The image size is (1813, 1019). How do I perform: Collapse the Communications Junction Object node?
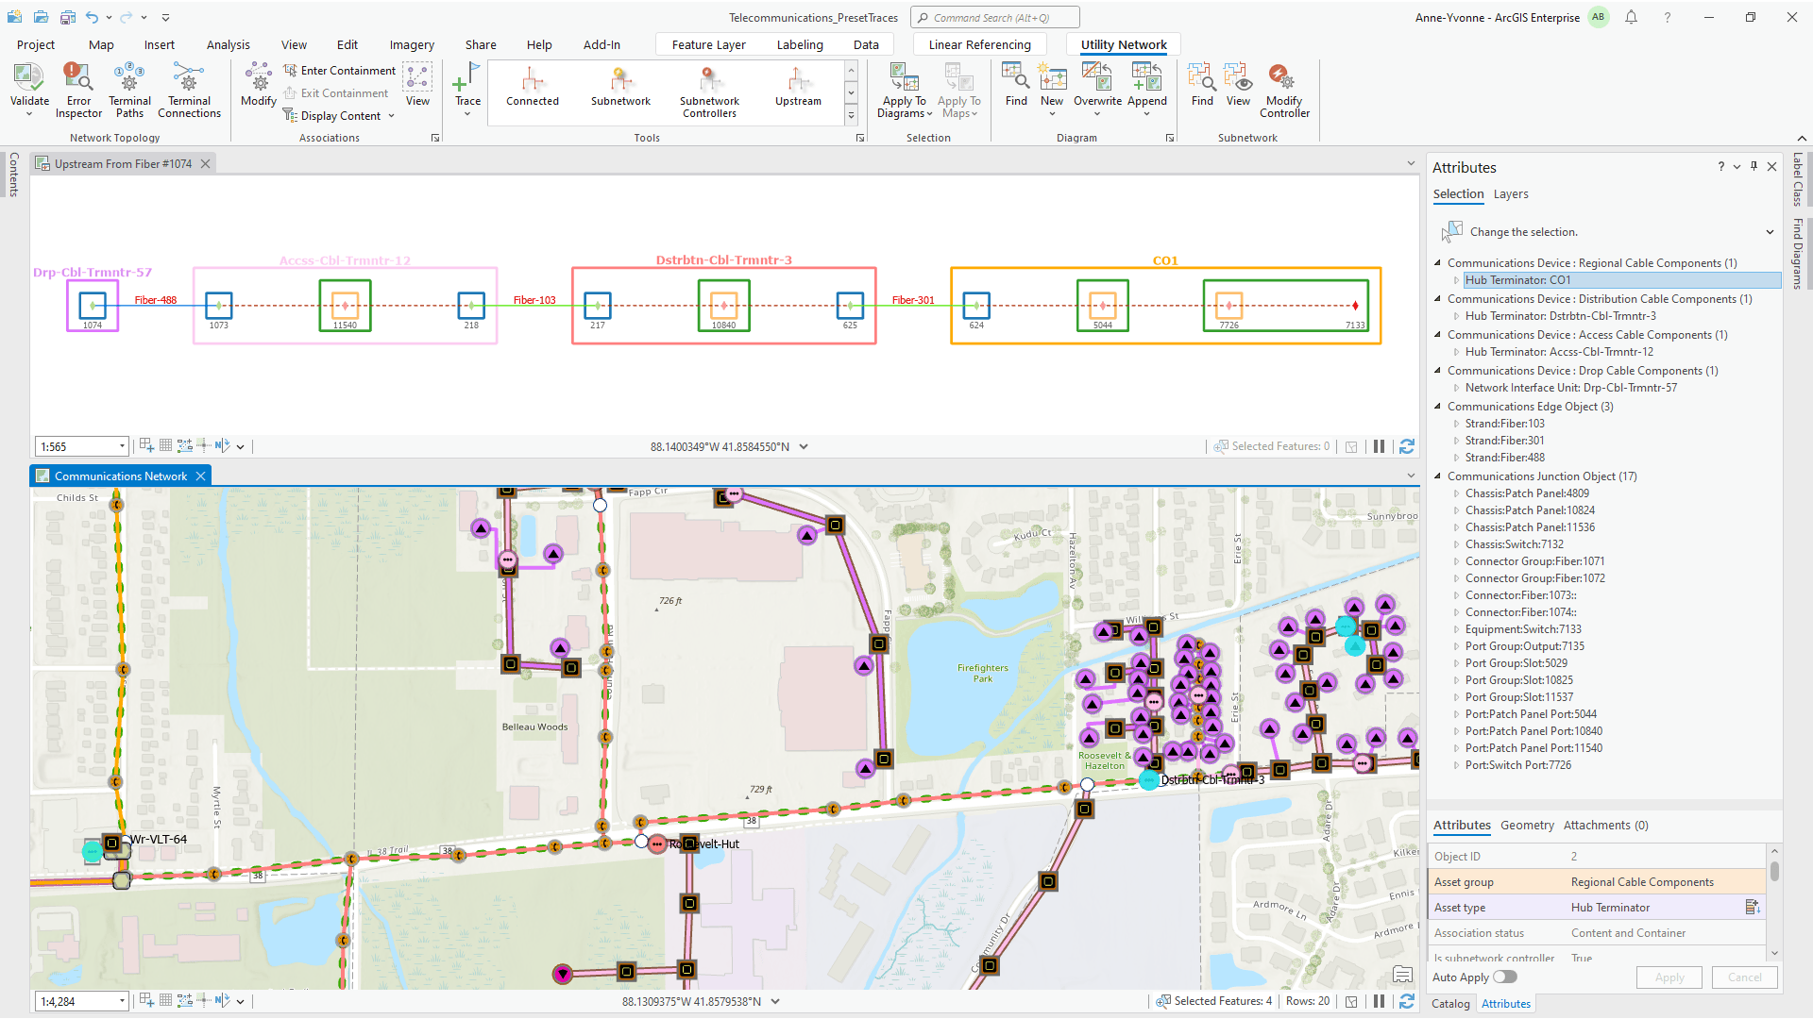1439,476
